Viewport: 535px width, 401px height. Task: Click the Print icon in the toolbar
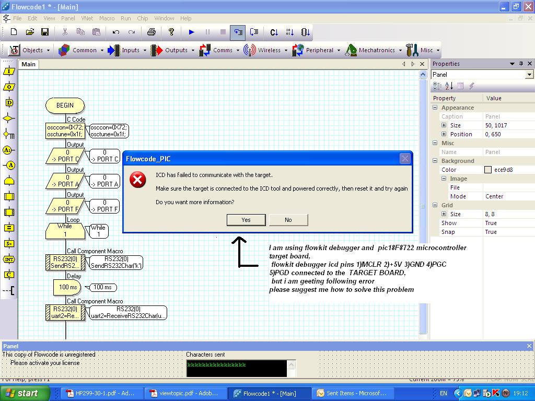pos(151,32)
